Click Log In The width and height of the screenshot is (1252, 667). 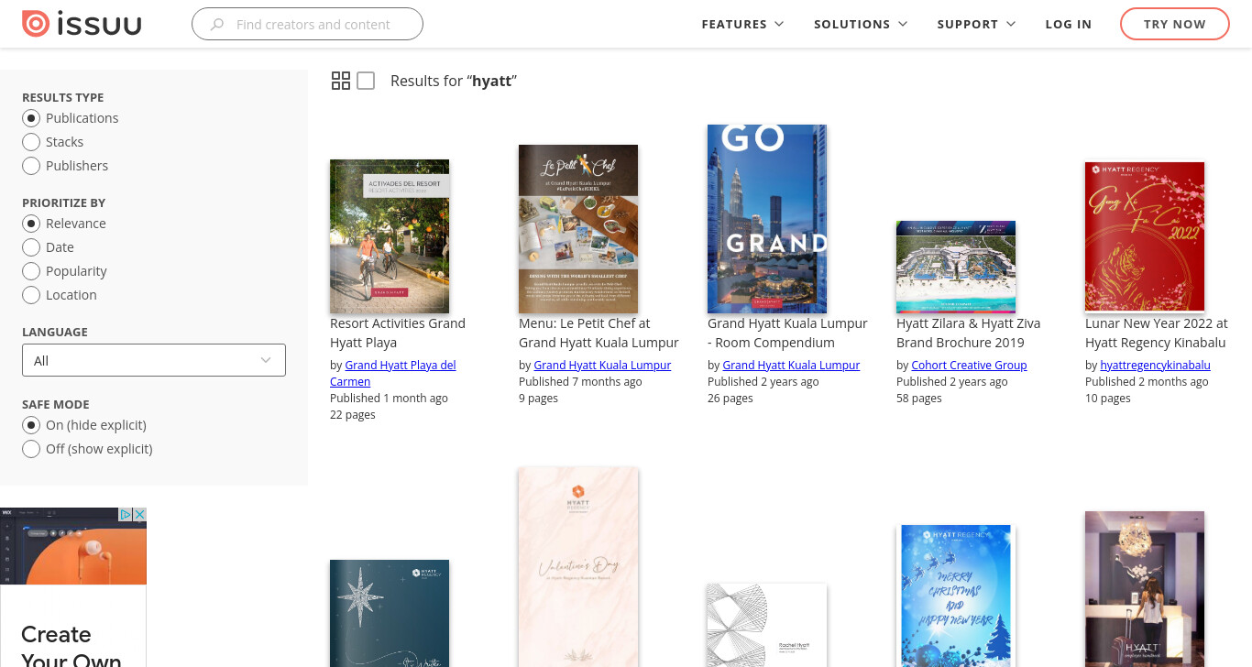1069,25
